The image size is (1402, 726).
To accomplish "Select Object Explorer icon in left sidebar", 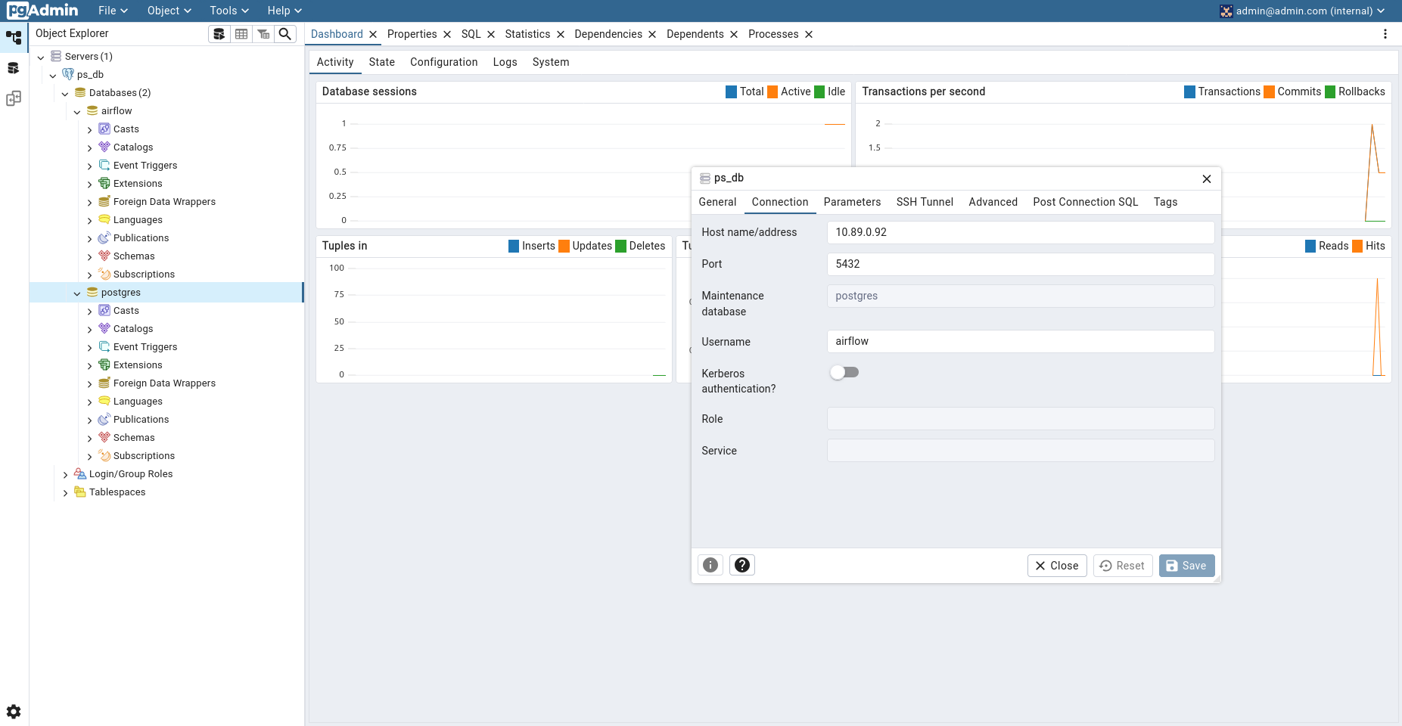I will (14, 37).
